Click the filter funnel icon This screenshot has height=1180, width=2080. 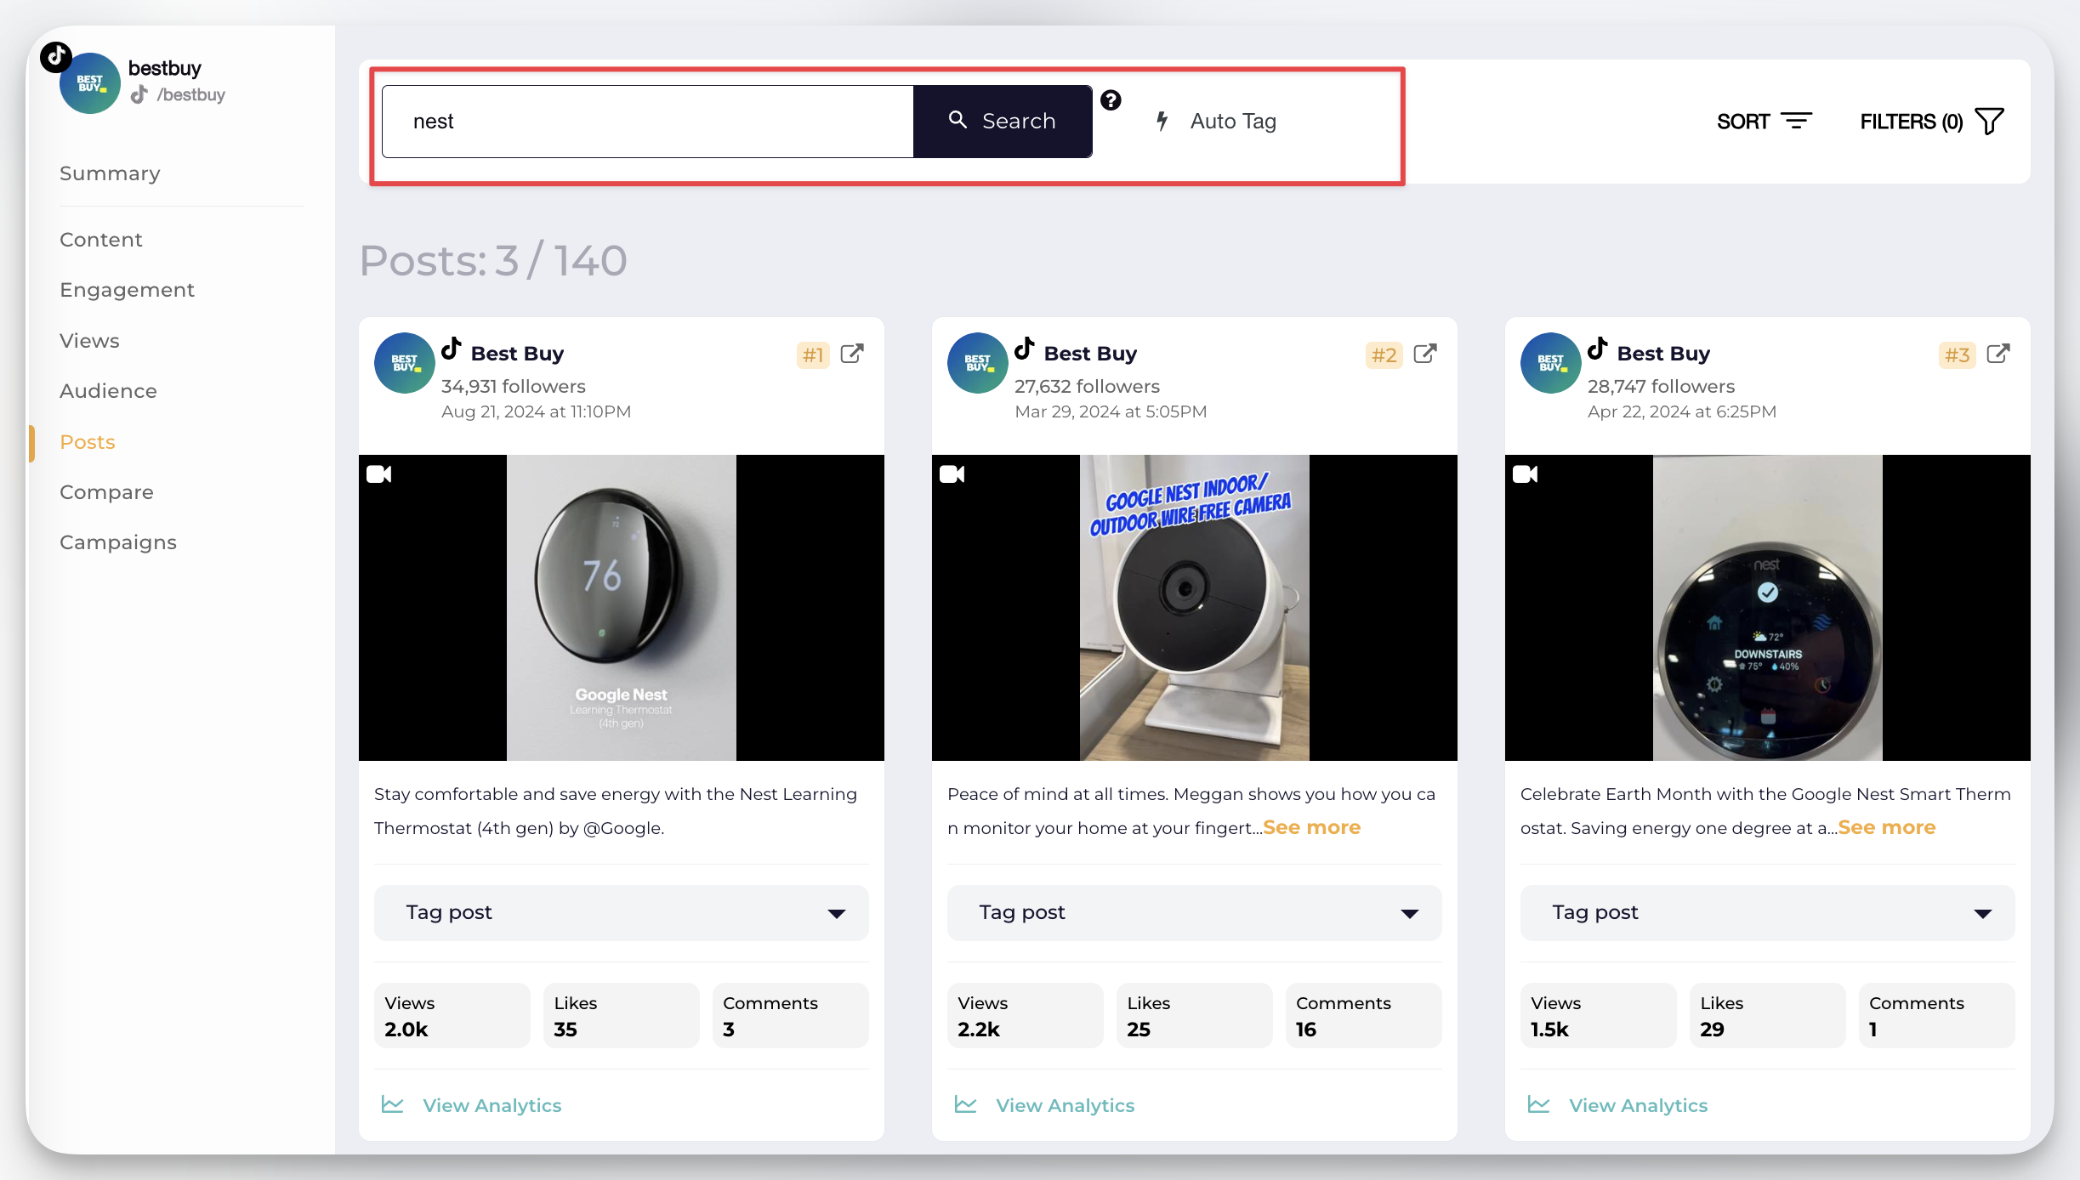tap(1989, 121)
